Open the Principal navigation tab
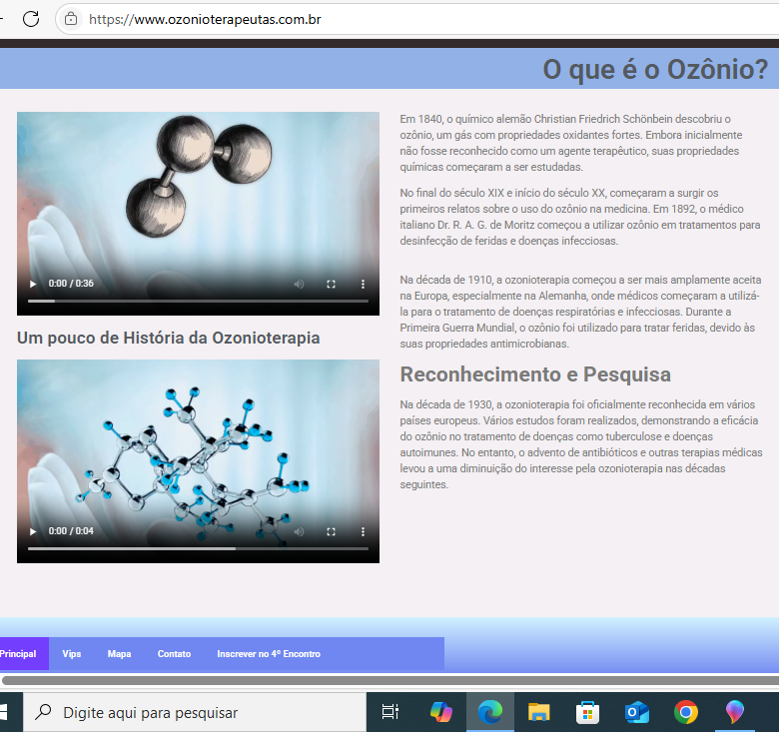Screen dimensions: 779x732 tap(18, 654)
